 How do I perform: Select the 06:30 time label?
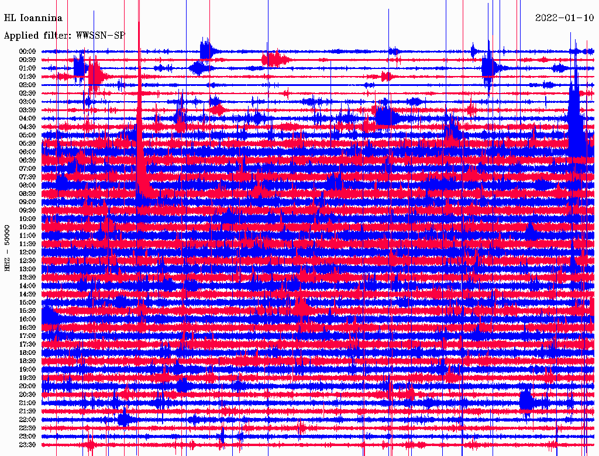tap(27, 160)
